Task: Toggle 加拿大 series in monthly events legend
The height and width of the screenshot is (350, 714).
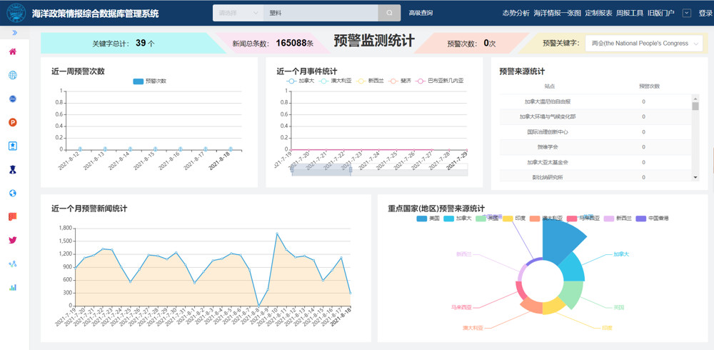Action: (300, 81)
